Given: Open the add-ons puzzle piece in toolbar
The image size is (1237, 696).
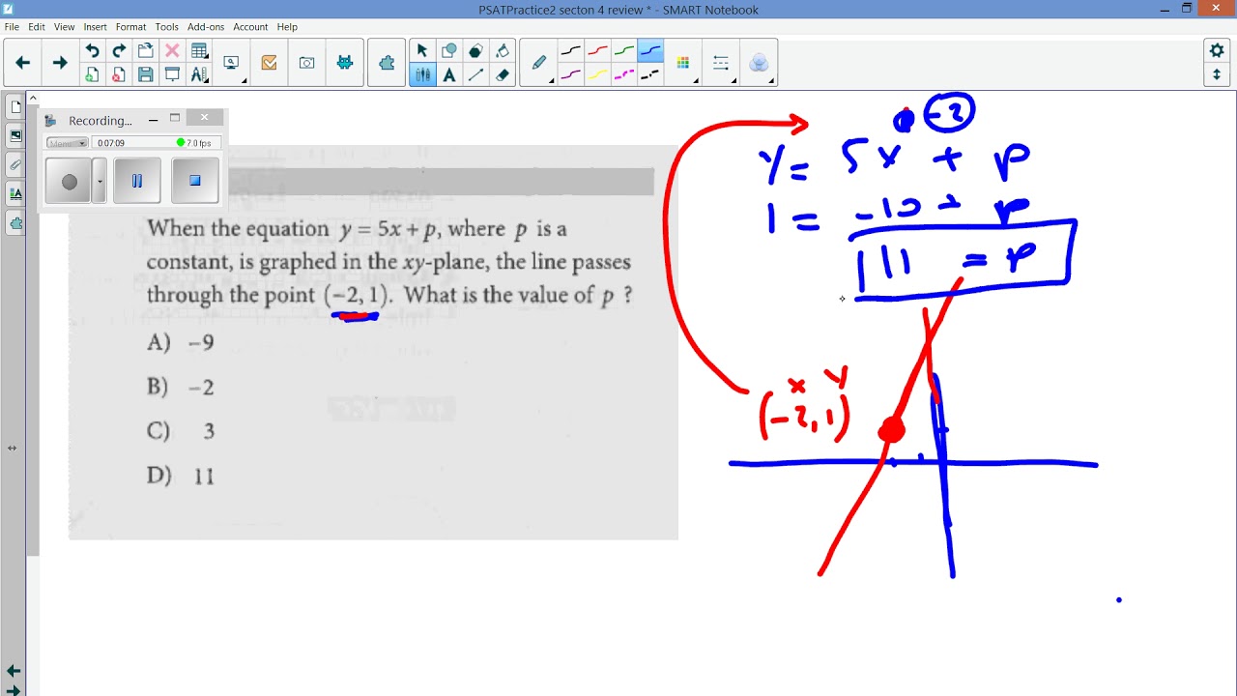Looking at the screenshot, I should point(387,63).
